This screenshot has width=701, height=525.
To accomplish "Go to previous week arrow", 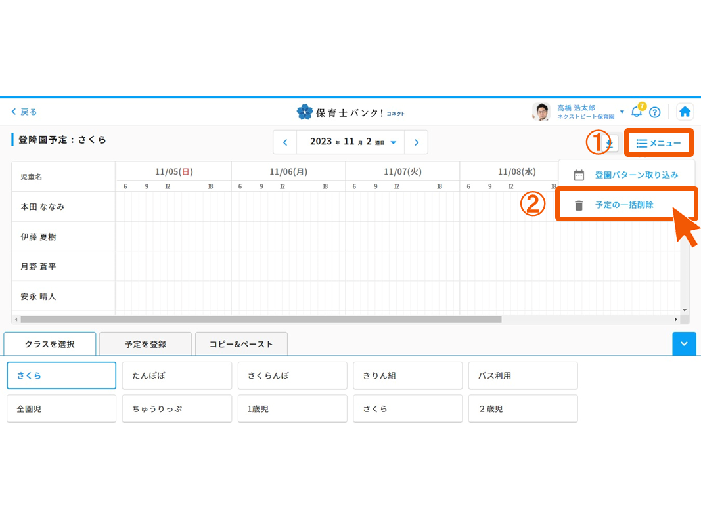I will [284, 142].
